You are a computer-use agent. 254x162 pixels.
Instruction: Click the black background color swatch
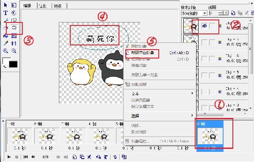tap(13, 64)
